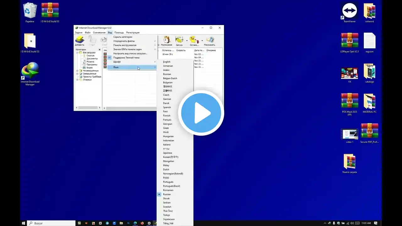Click the Buscar search box in taskbar
The height and width of the screenshot is (226, 402).
52,223
